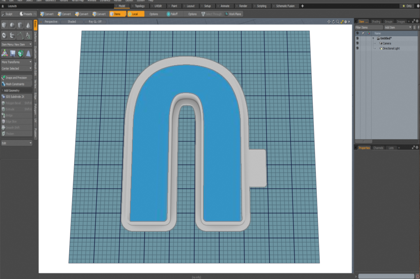420x279 pixels.
Task: Select the Torus primitive tool
Action: click(4, 35)
